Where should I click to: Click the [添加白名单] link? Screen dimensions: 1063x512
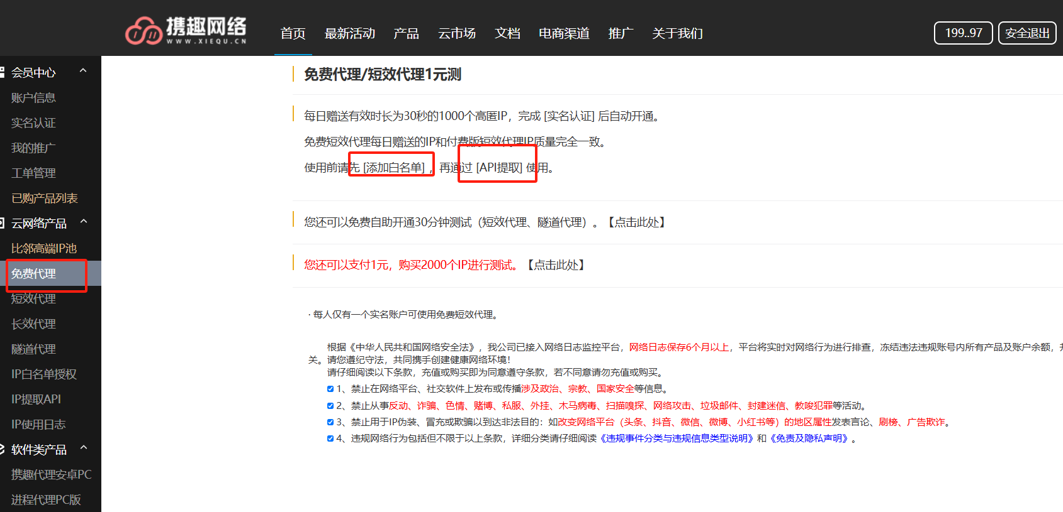[395, 168]
